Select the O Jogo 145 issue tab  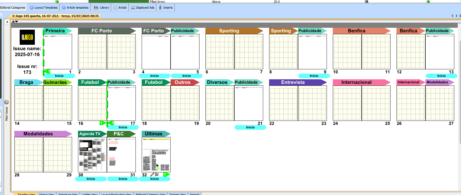pos(55,16)
